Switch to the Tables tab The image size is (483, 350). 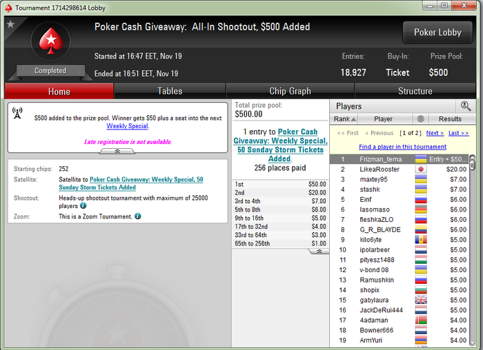pos(170,91)
